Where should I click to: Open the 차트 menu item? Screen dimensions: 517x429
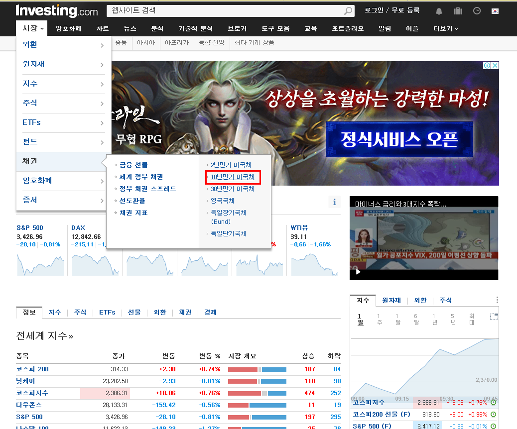pos(103,29)
